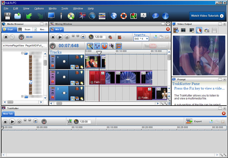This screenshot has width=228, height=158.
Task: Switch to Scan tab in Media Browser
Action: click(x=25, y=29)
